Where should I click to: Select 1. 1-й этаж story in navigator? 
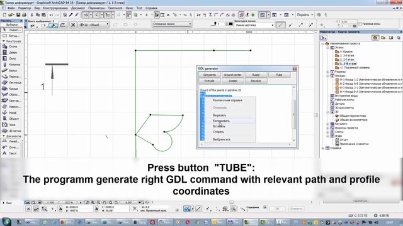tap(348, 63)
